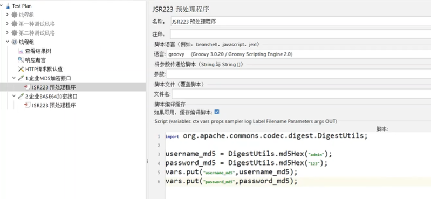Expand the disabled 线程组 node
431x199 pixels.
8,15
